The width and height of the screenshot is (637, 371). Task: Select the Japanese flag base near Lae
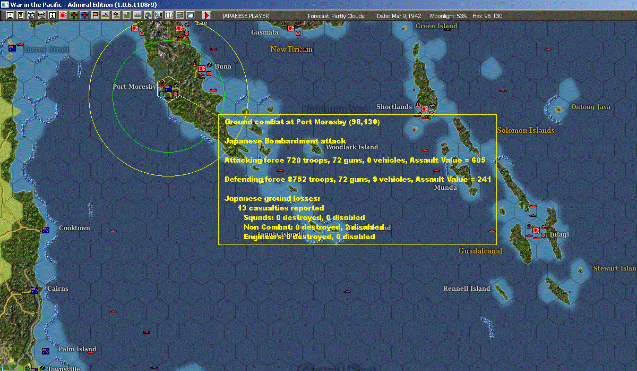tap(179, 28)
